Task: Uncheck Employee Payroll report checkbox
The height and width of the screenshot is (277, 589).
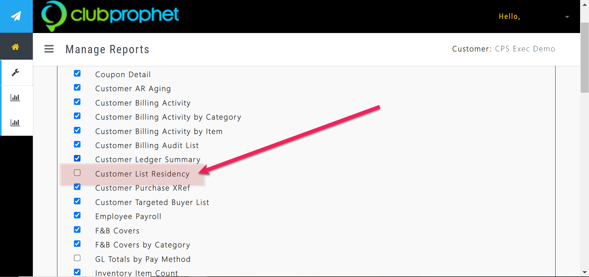Action: pos(77,215)
